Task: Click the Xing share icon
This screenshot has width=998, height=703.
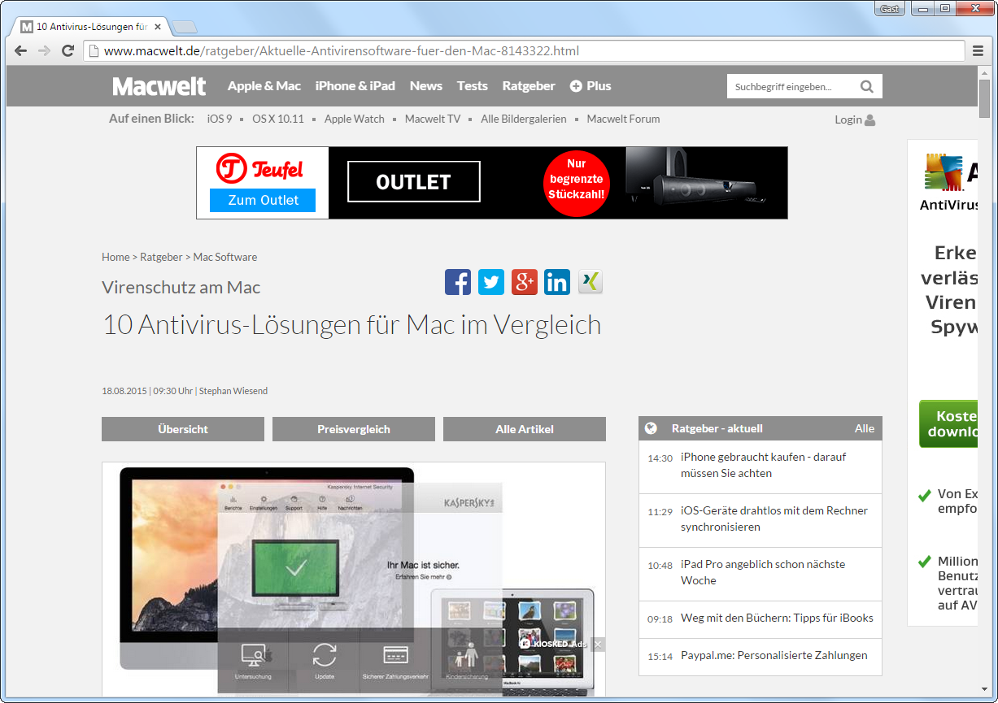Action: (x=591, y=282)
